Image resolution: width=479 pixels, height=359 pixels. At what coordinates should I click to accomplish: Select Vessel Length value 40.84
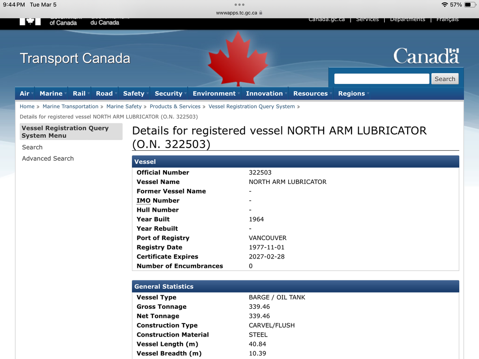(258, 344)
